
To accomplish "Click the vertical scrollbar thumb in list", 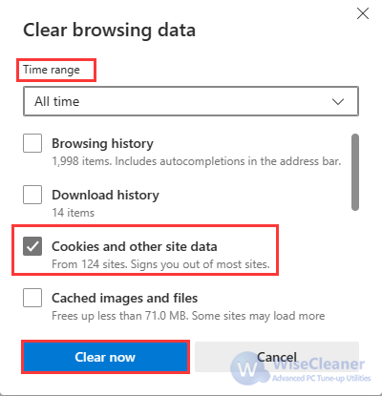I will (355, 172).
